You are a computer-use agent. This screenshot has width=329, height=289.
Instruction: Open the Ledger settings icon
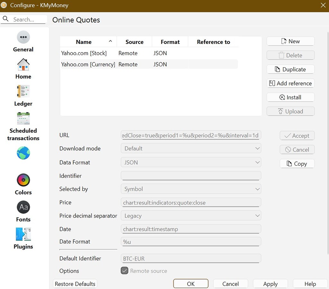click(23, 92)
